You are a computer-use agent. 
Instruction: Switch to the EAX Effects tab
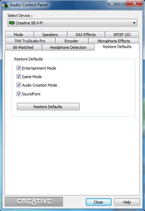point(86,35)
